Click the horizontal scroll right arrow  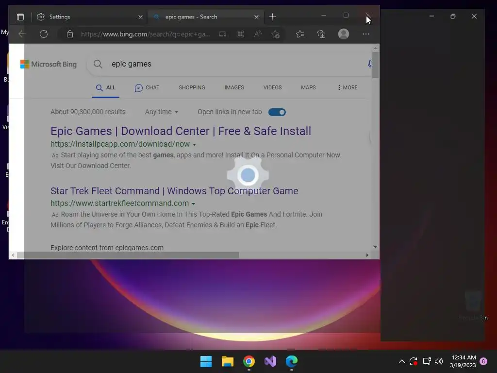click(x=367, y=255)
